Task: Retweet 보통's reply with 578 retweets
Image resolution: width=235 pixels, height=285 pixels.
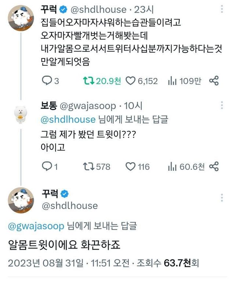Action: tap(89, 167)
